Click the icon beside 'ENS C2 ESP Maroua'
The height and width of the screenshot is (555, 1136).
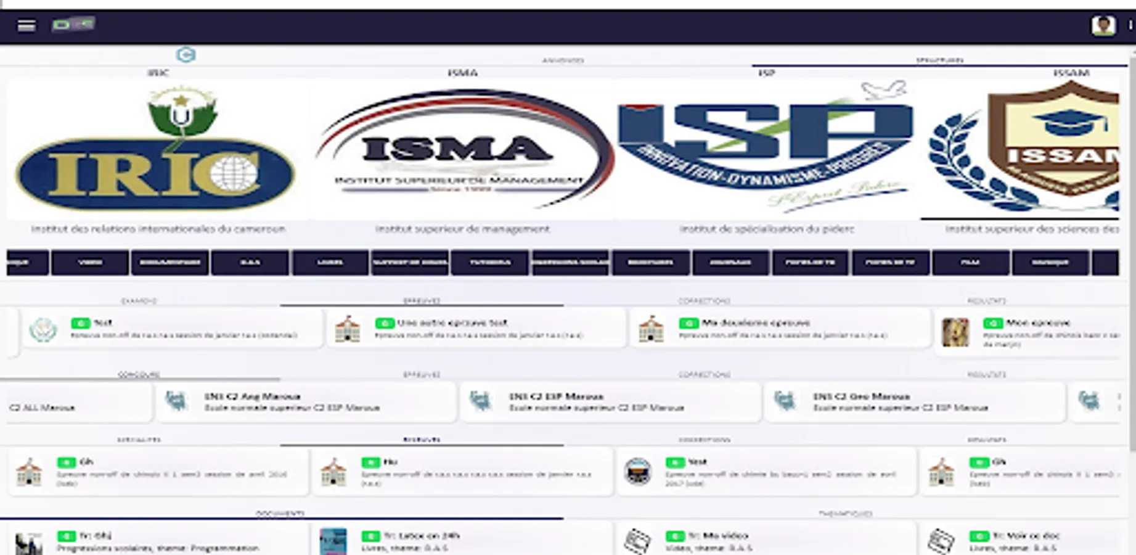(481, 401)
